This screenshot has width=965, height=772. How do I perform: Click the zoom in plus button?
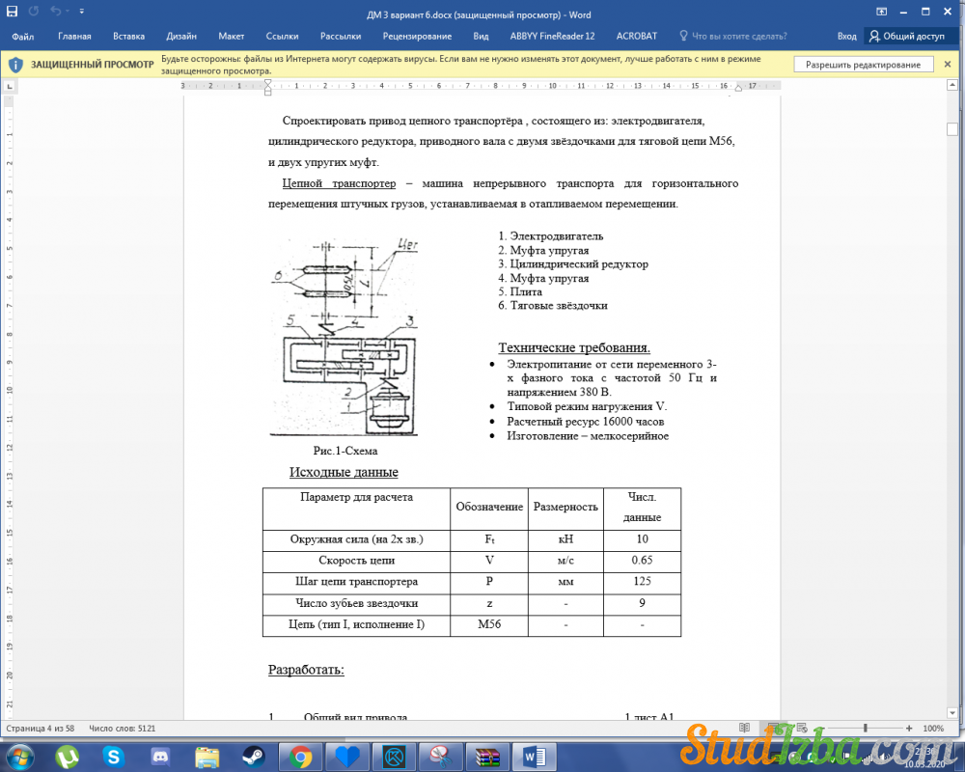(x=909, y=728)
